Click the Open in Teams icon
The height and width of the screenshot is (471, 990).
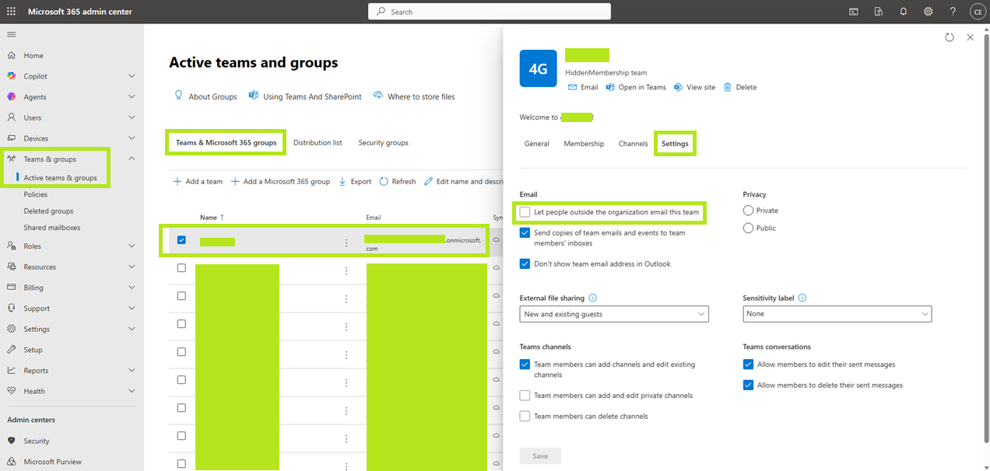(611, 87)
